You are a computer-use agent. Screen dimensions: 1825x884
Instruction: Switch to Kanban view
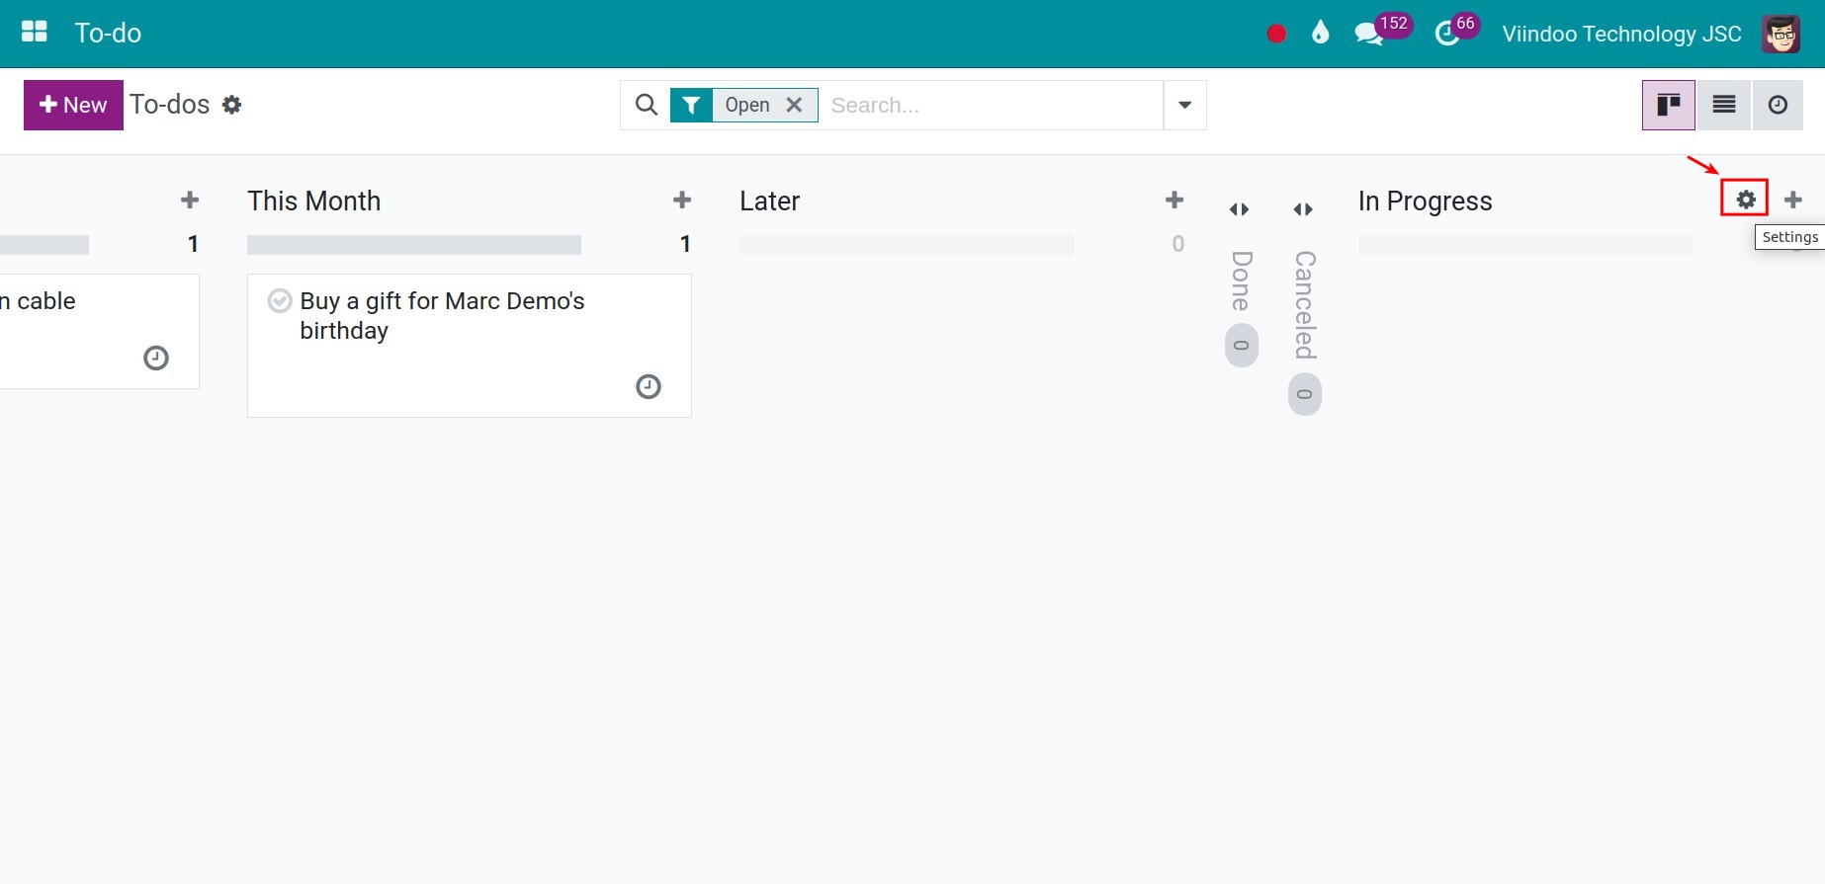pyautogui.click(x=1669, y=105)
